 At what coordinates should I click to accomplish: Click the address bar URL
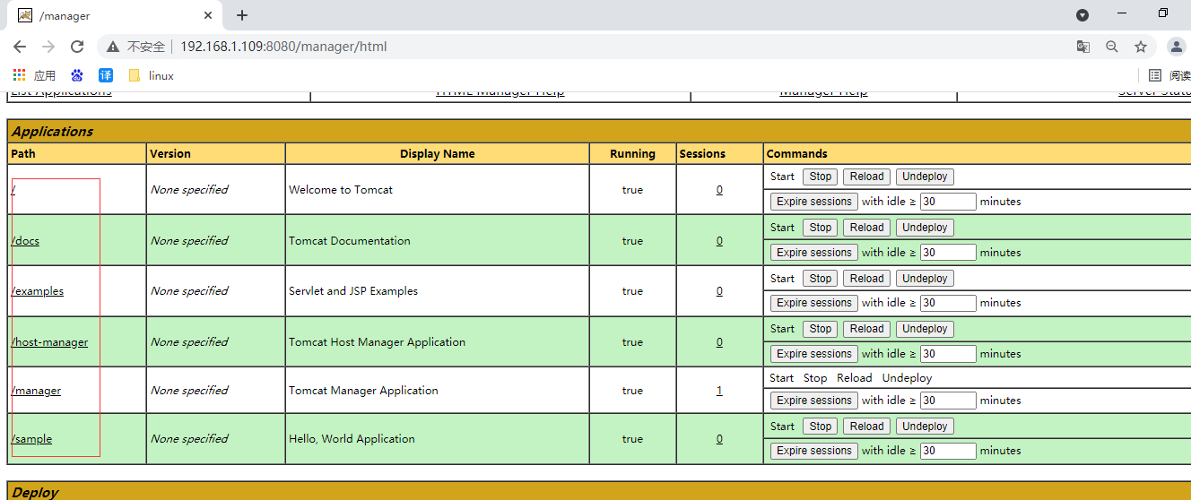click(x=283, y=47)
